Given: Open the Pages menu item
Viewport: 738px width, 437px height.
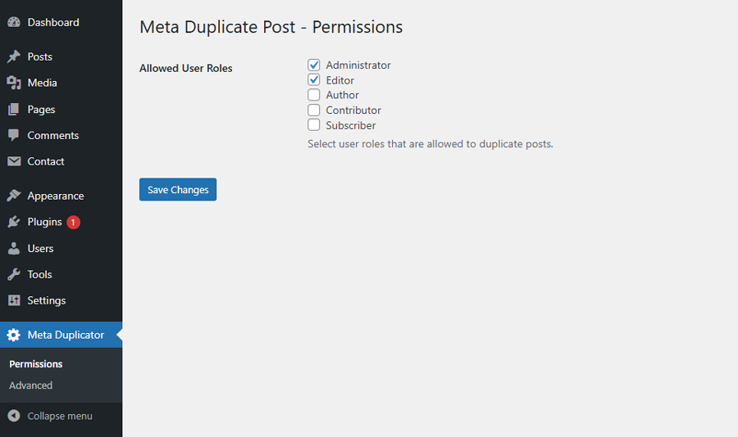Looking at the screenshot, I should pos(61,109).
